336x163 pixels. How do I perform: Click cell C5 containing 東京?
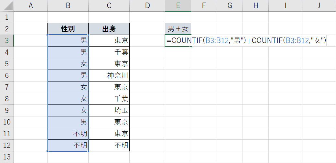[109, 64]
